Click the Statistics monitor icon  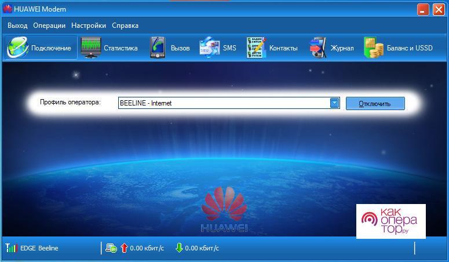click(91, 48)
